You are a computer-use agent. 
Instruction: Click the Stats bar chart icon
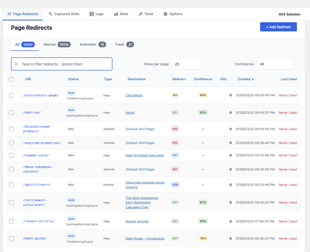tap(115, 14)
